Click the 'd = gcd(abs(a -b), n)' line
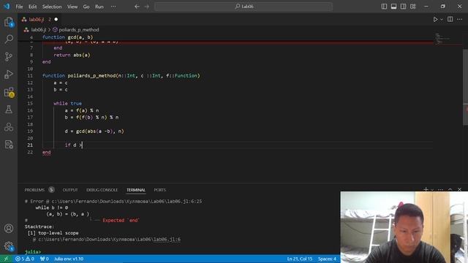This screenshot has height=263, width=468. [x=94, y=131]
